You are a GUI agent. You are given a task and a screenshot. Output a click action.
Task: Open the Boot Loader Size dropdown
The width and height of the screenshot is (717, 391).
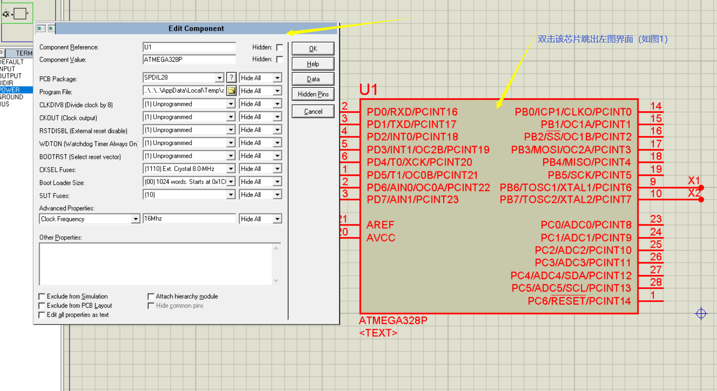[231, 181]
